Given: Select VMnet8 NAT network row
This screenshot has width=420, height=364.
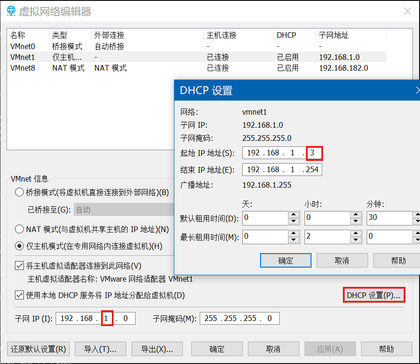Looking at the screenshot, I should point(23,68).
